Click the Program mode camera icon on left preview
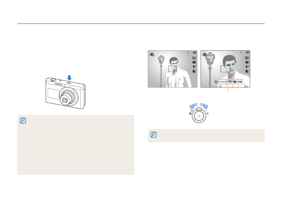The width and height of the screenshot is (282, 213). pyautogui.click(x=152, y=54)
